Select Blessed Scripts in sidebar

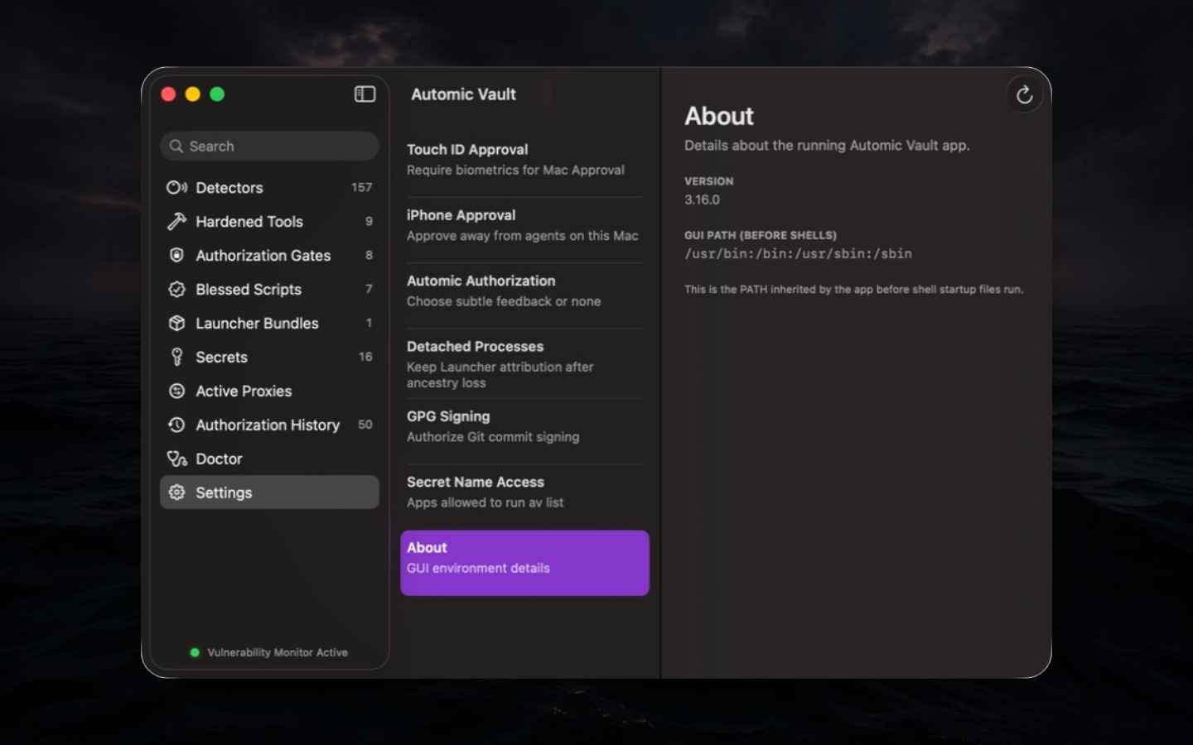tap(269, 290)
